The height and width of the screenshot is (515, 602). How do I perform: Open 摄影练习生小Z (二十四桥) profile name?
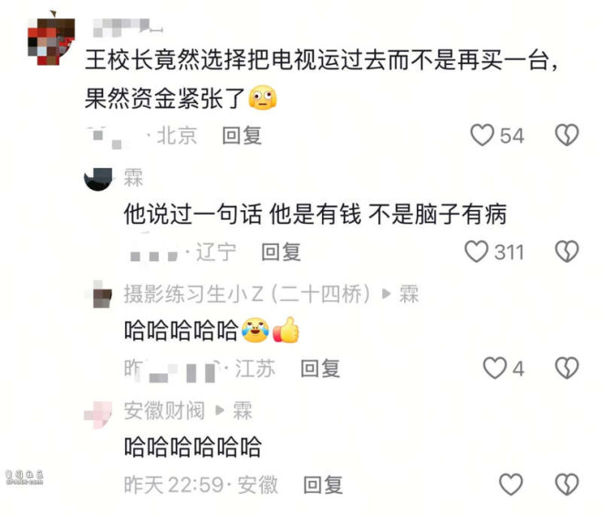click(x=247, y=294)
